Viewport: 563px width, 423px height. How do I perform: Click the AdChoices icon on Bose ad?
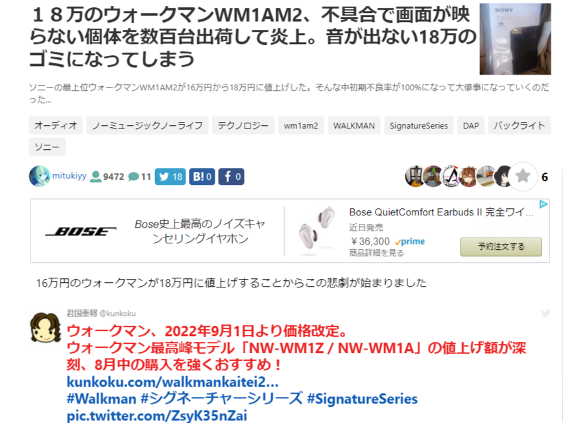click(x=544, y=204)
